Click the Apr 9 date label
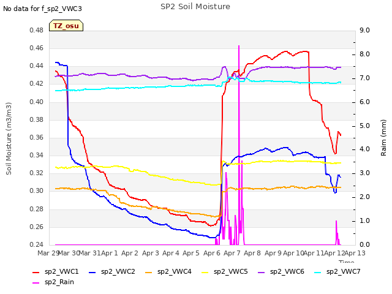The height and width of the screenshot is (294, 392). click(273, 253)
